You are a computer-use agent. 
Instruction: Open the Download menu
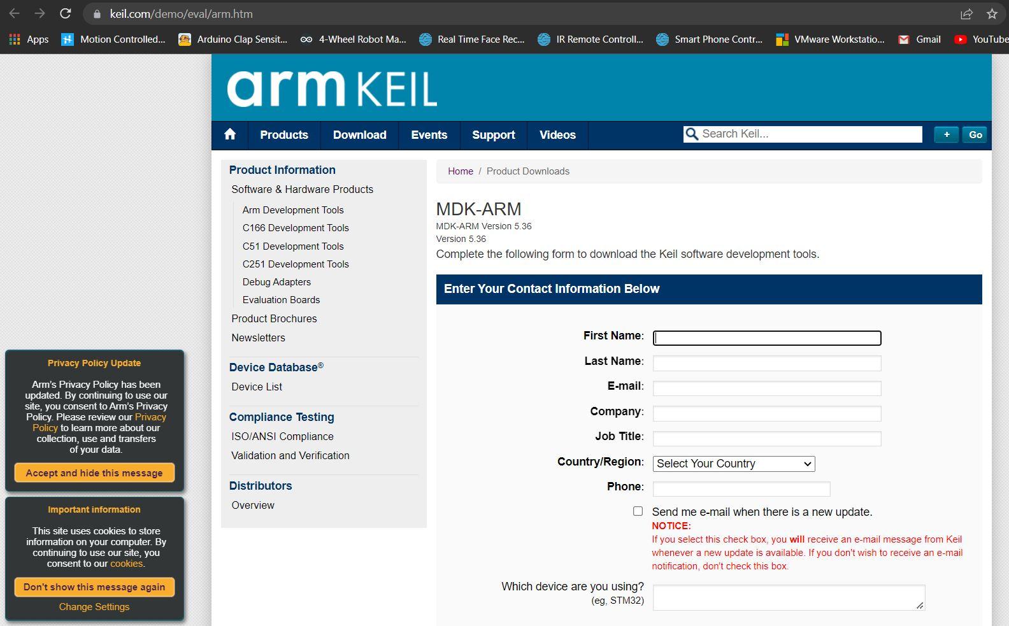pos(359,135)
